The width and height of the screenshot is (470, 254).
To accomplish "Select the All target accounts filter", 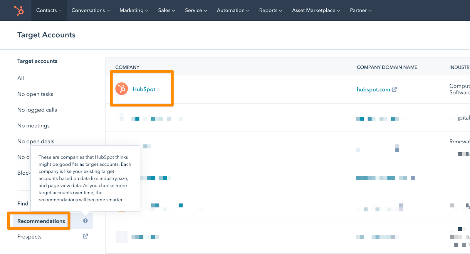I will [21, 78].
